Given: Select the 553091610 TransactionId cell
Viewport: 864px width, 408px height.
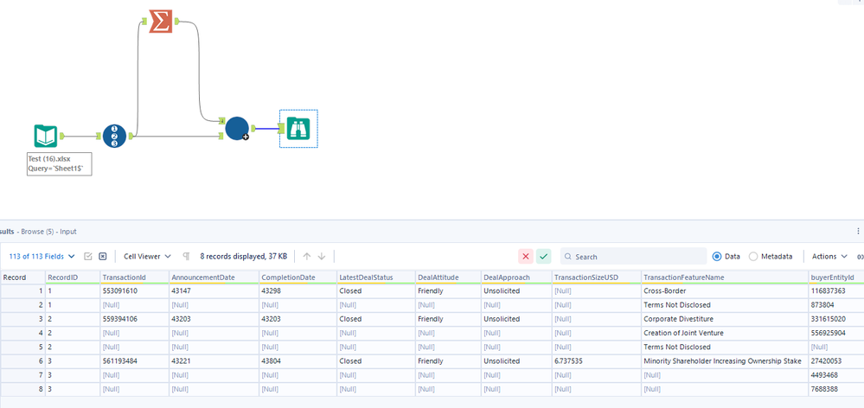Looking at the screenshot, I should coord(134,290).
